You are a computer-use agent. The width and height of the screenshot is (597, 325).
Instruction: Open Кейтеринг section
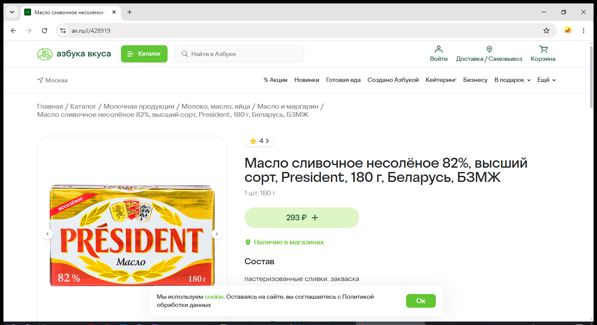coord(441,80)
